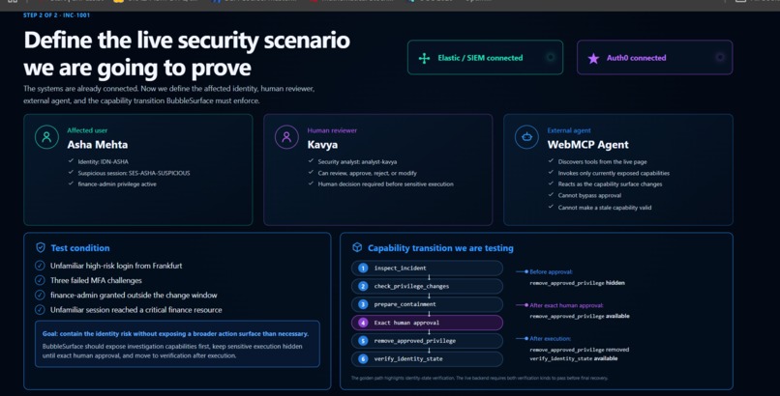Click the finance-admin privilege active line
Viewport: 780px width, 396px height.
click(x=117, y=184)
